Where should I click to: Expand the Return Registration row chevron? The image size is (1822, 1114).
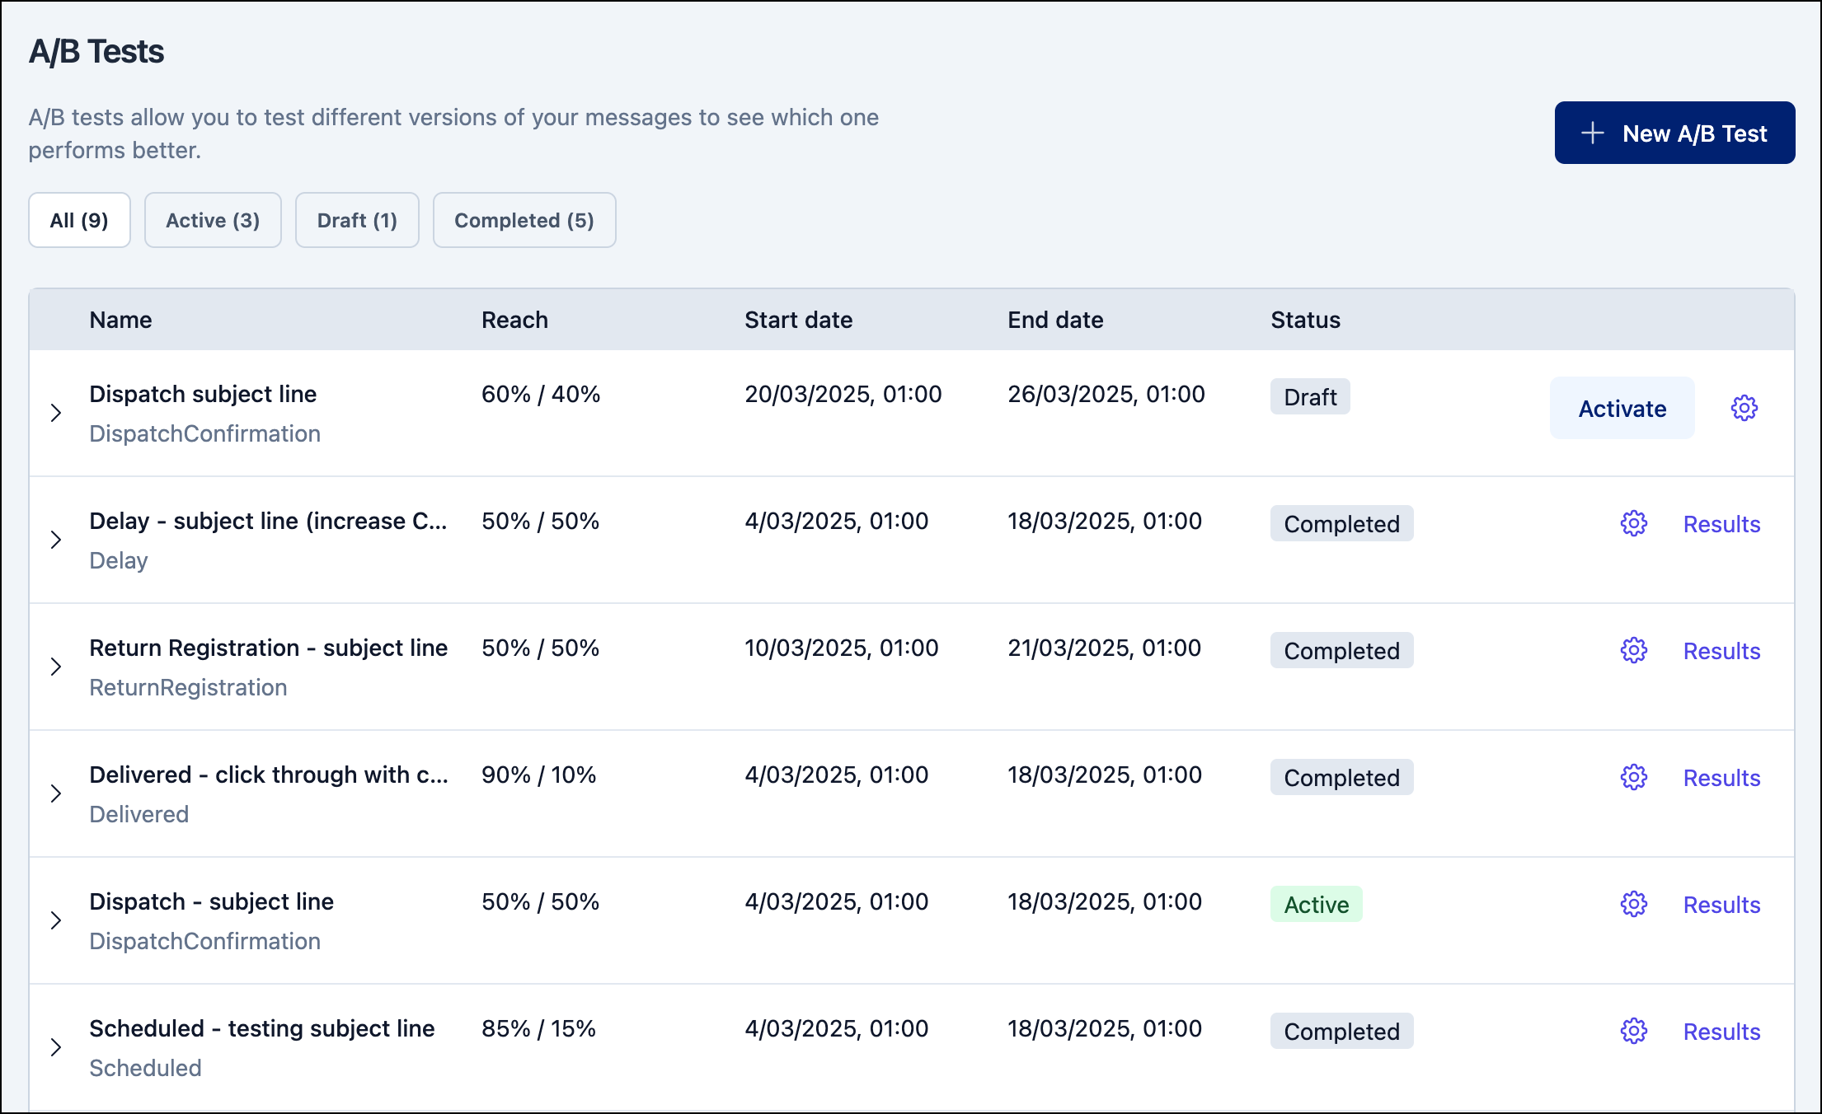coord(56,667)
